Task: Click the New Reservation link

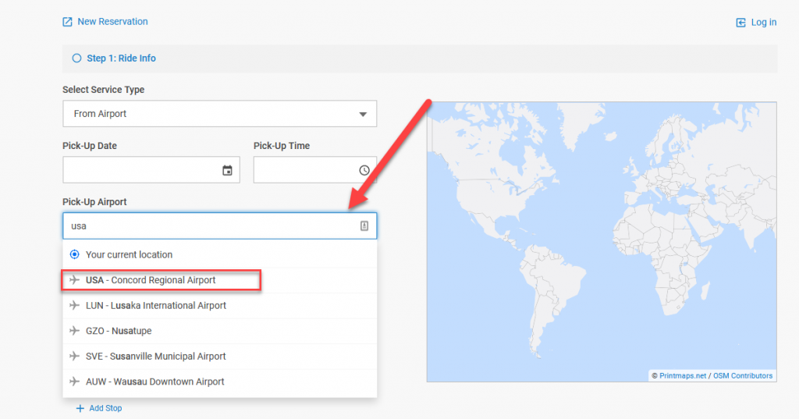Action: 112,22
